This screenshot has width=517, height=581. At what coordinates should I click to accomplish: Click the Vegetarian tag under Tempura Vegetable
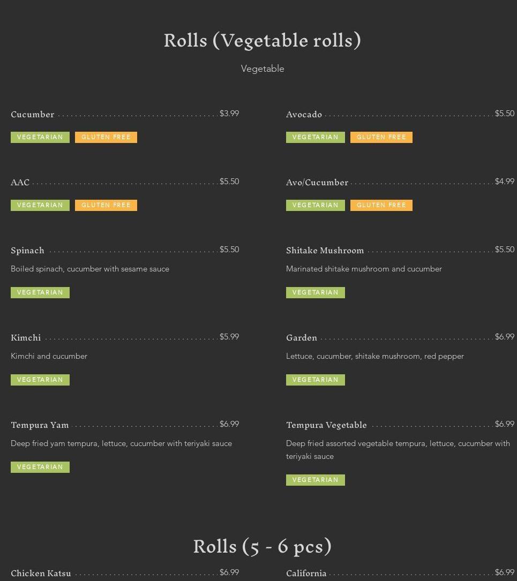(316, 480)
